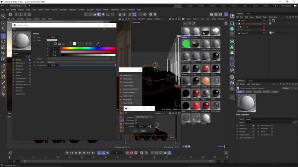The width and height of the screenshot is (298, 167).
Task: Select the Scale tool in left toolbar
Action: click(3, 47)
